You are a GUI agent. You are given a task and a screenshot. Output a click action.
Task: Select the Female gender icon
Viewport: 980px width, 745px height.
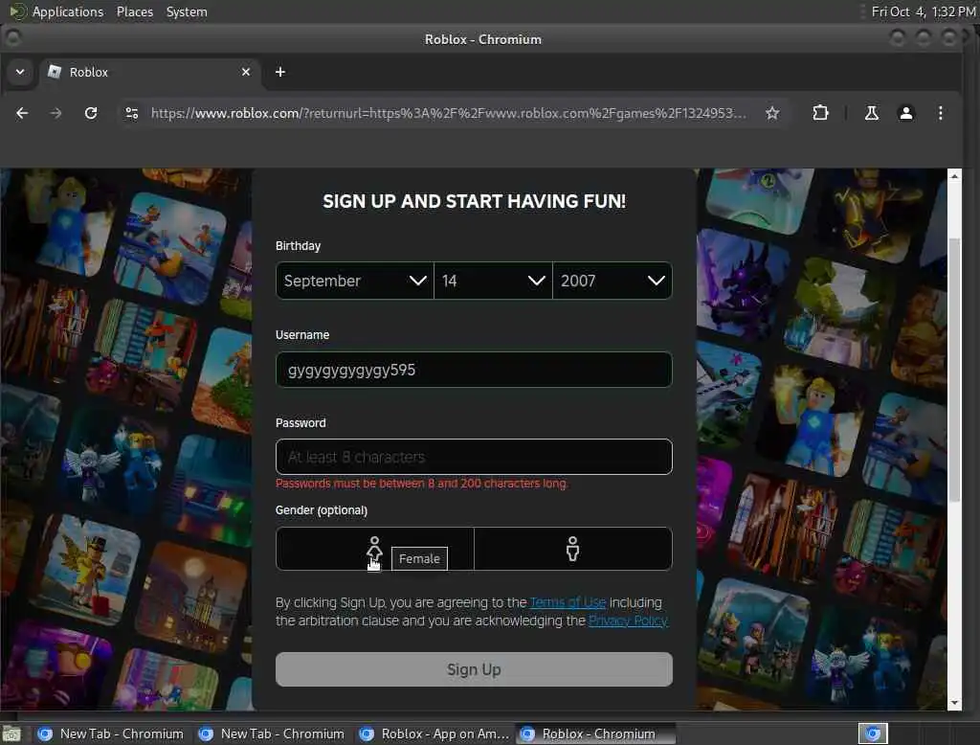374,549
